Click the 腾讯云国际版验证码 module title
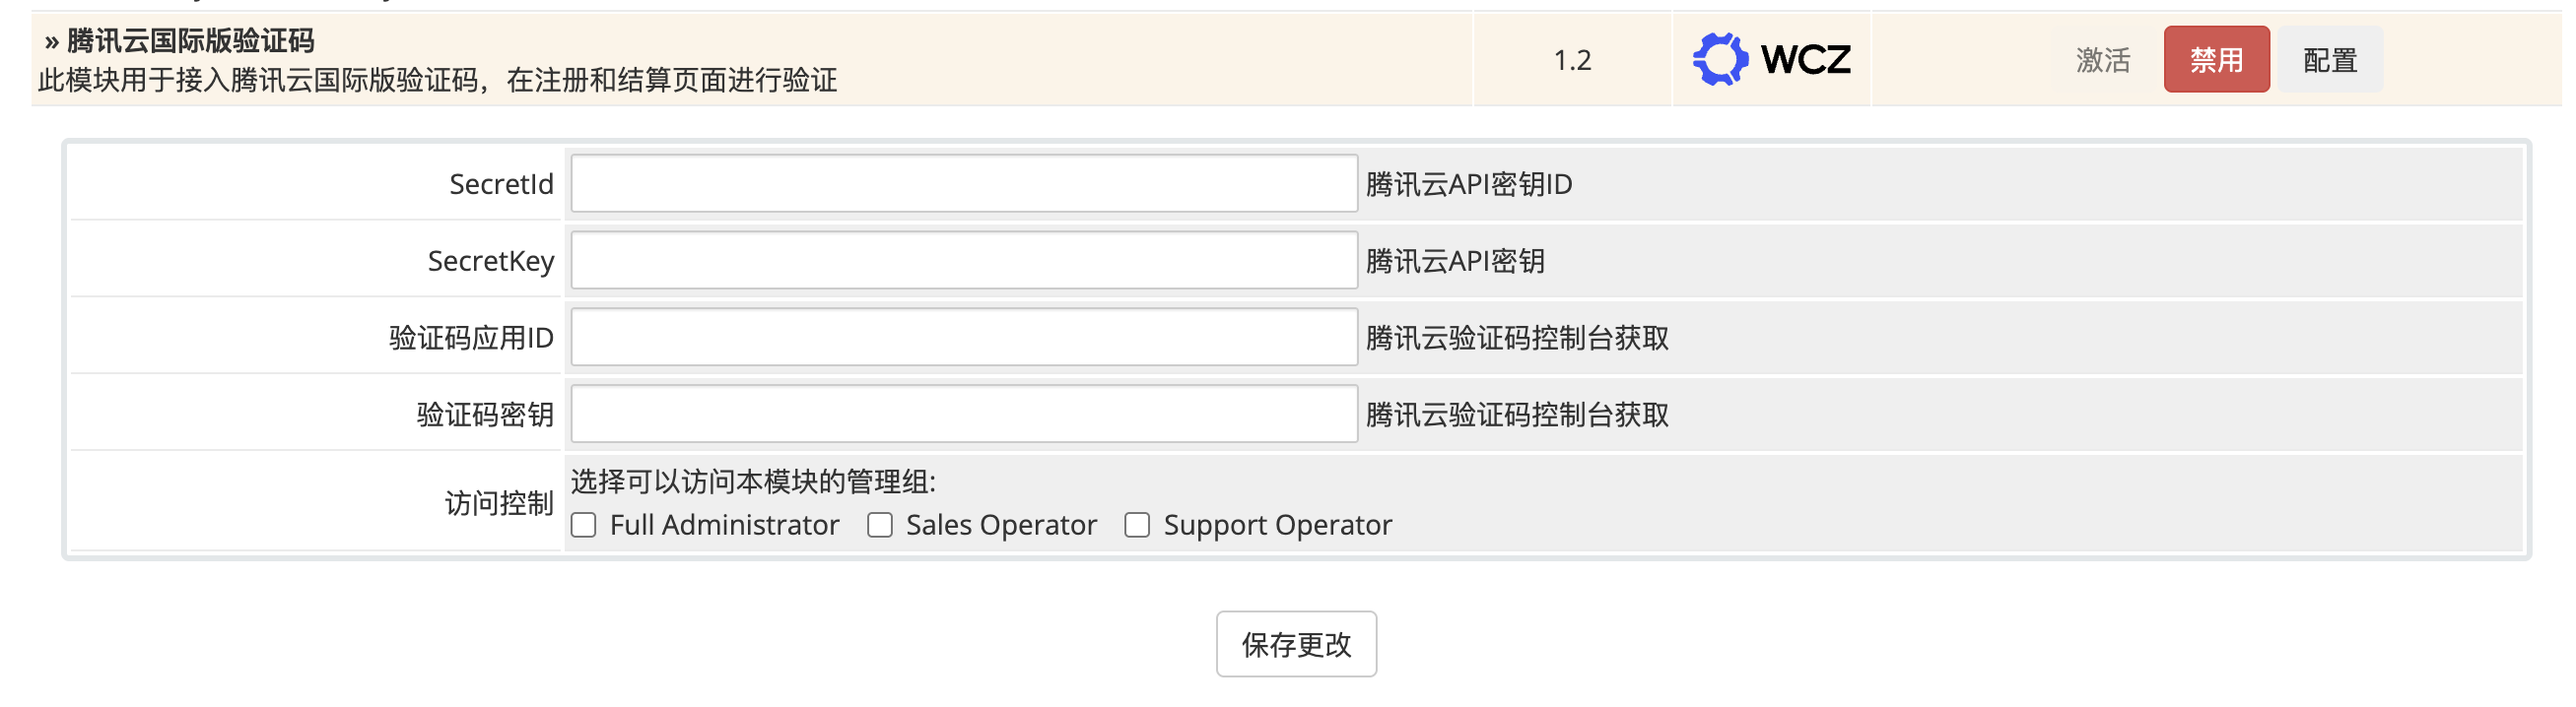The width and height of the screenshot is (2576, 707). [190, 41]
